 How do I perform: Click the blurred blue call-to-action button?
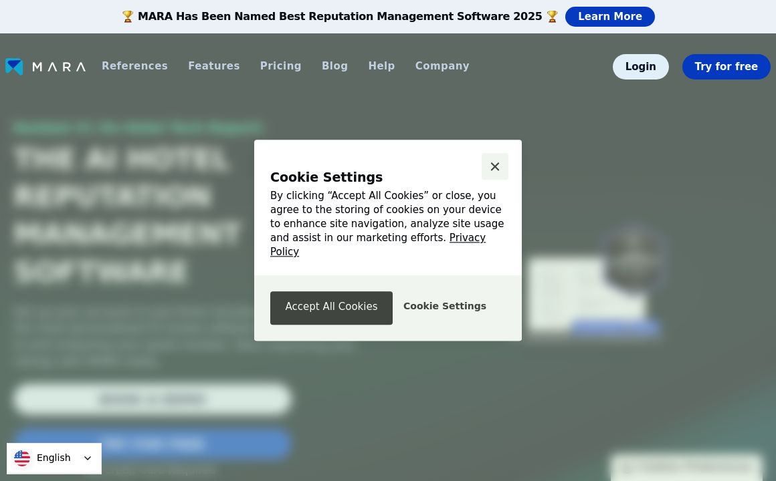tap(153, 444)
